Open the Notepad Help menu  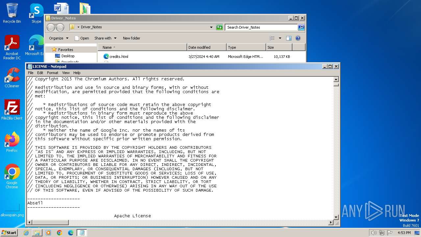pos(77,73)
